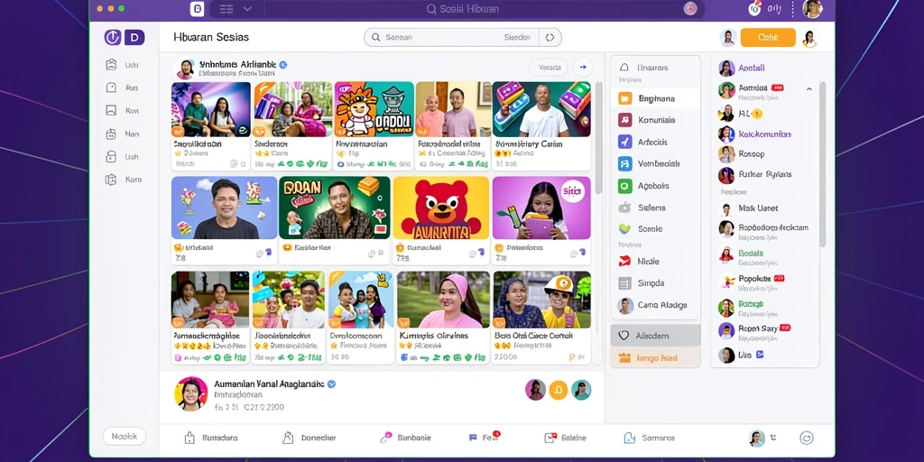Open the red bear mascot video thumbnail

(440, 208)
